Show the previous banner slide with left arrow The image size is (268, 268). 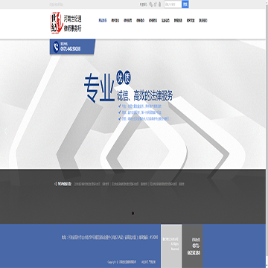(5, 132)
